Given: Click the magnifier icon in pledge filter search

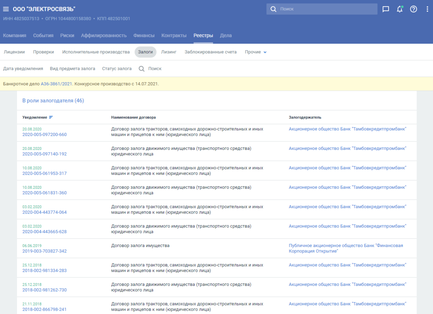Looking at the screenshot, I should pyautogui.click(x=142, y=69).
